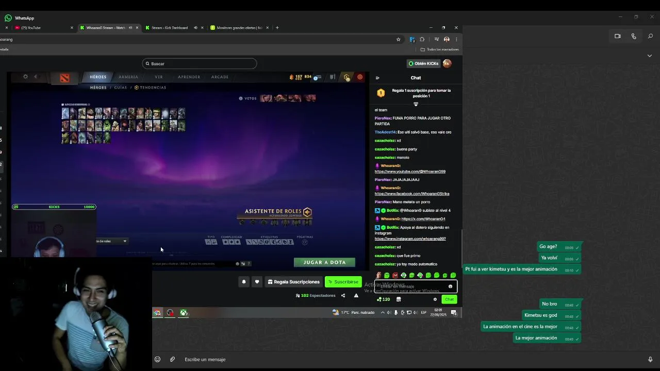Image resolution: width=660 pixels, height=371 pixels.
Task: Collapse the Kick chat panel
Action: 377,78
